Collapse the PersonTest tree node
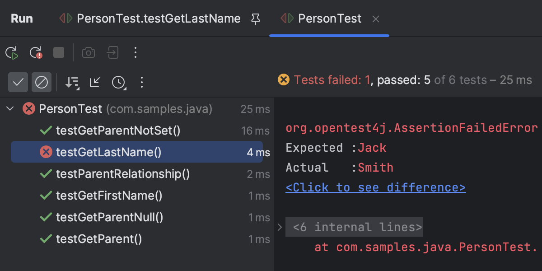The height and width of the screenshot is (271, 542). click(10, 109)
